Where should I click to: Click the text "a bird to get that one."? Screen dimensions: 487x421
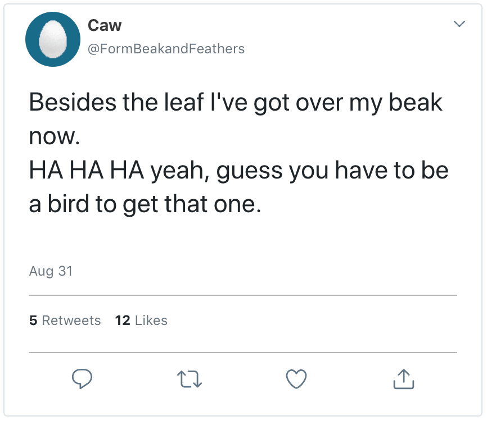point(145,204)
